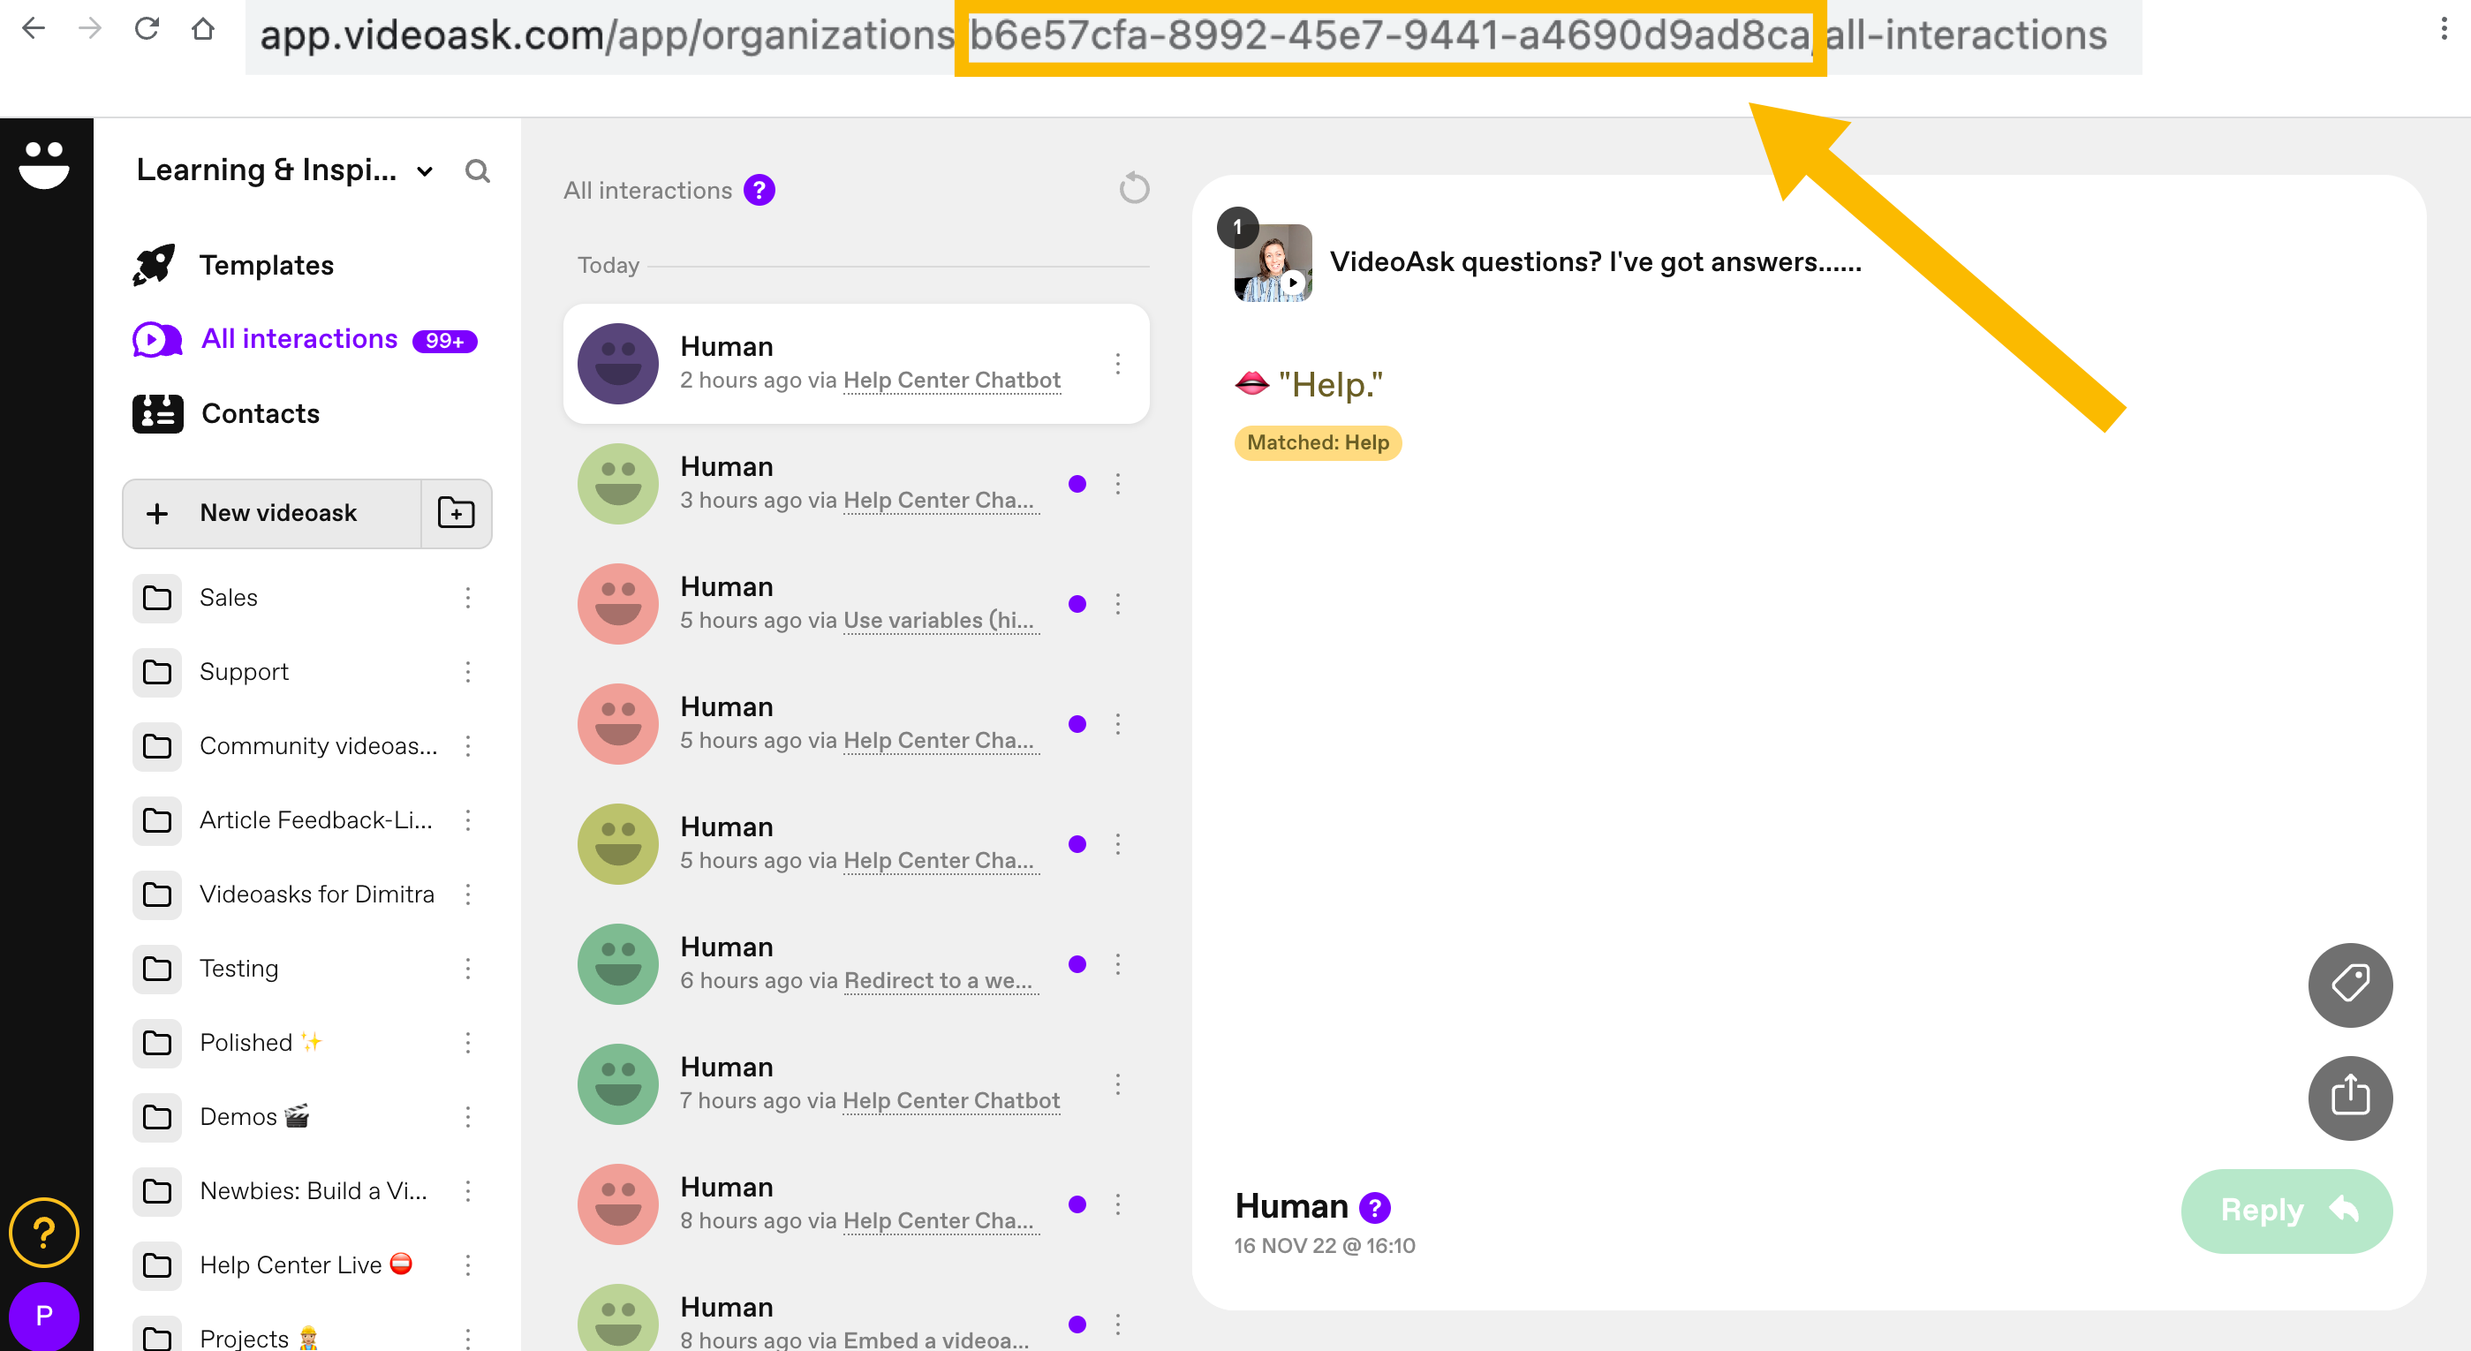Click the green avatar of the 3 hours ago Human
This screenshot has height=1351, width=2471.
[618, 483]
